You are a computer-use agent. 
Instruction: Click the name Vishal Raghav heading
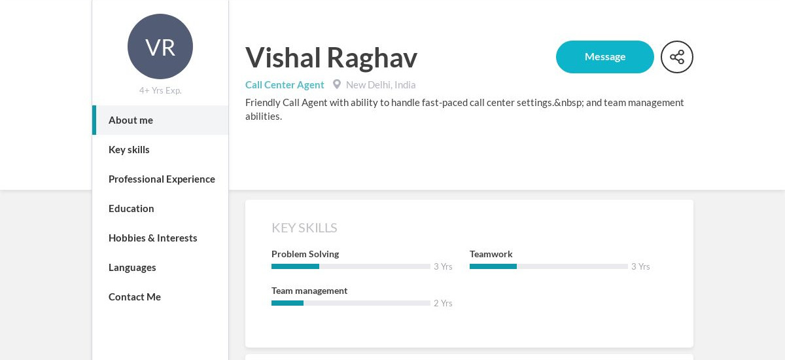tap(331, 58)
